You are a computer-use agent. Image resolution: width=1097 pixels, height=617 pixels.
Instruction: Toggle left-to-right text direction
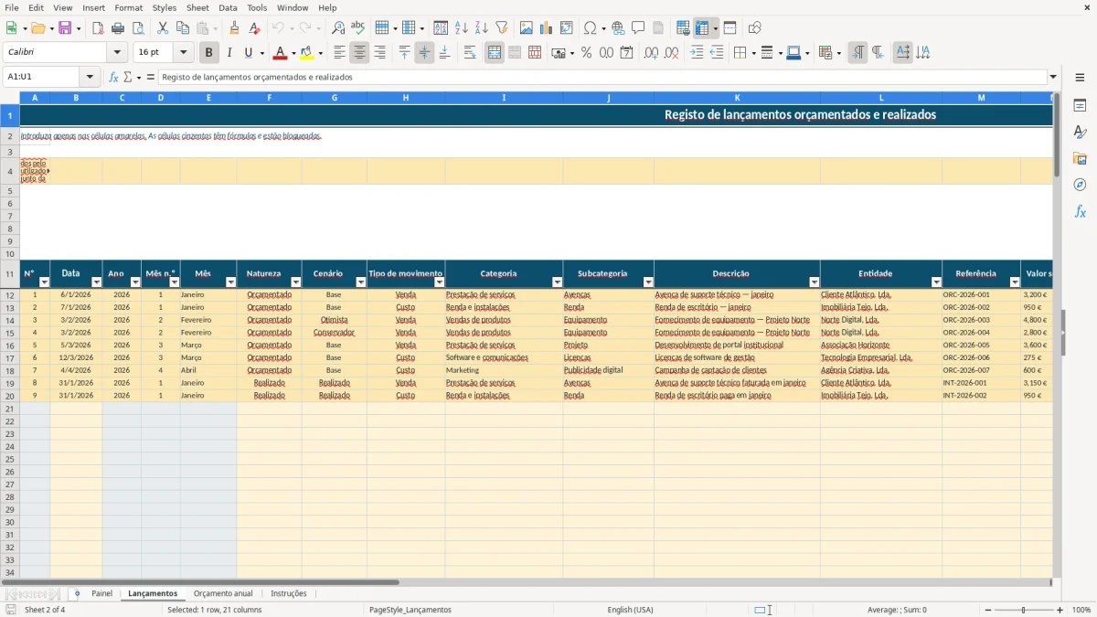(857, 53)
